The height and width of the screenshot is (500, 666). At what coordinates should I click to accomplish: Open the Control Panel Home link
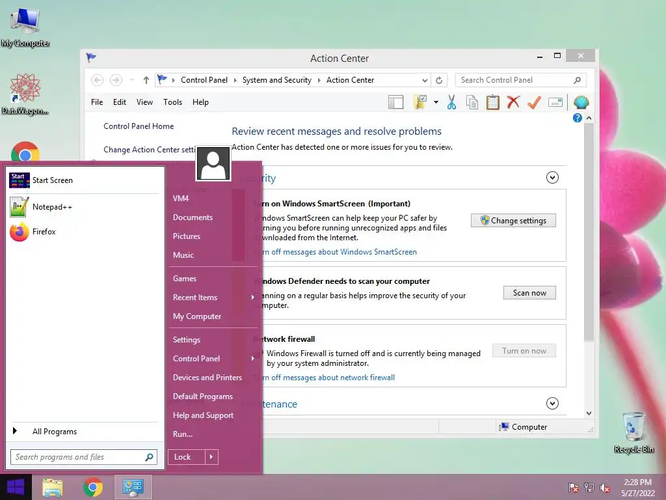tap(139, 126)
